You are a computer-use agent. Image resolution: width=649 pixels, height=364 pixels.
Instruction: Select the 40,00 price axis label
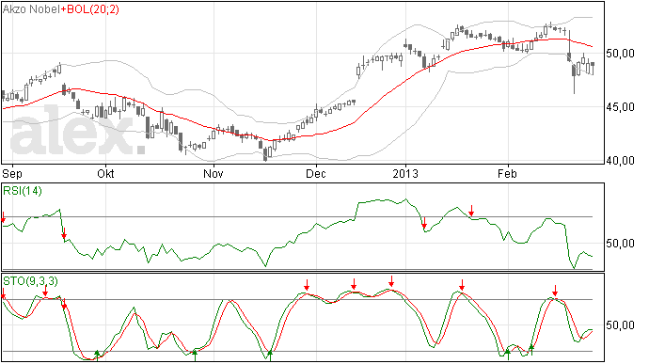pos(620,160)
